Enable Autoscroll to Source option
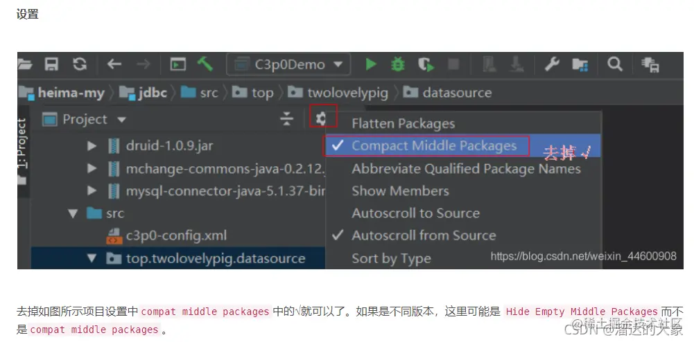 tap(462, 213)
